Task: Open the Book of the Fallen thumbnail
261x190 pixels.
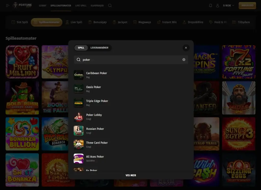Action: pos(55,98)
